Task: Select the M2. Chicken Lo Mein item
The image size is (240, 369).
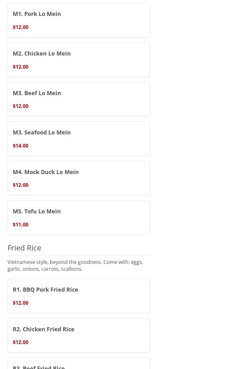Action: click(x=41, y=53)
